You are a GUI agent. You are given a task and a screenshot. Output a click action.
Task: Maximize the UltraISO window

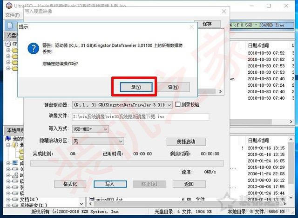coord(269,6)
